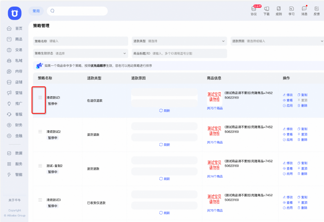Open the 协议 agreement icon
The height and width of the screenshot is (222, 324).
pyautogui.click(x=254, y=11)
